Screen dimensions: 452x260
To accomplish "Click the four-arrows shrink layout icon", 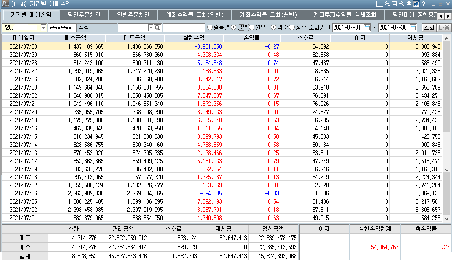I will coord(416,4).
